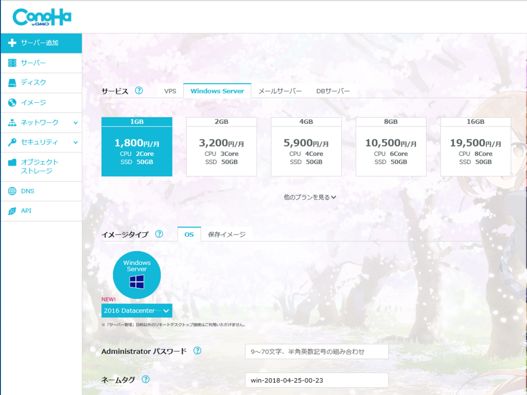Choose the 16GB 19,500円/月 plan

point(476,147)
